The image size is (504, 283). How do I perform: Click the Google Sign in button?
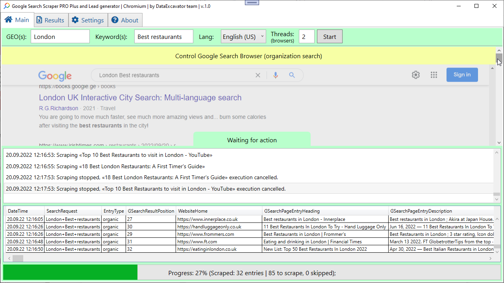click(x=462, y=75)
